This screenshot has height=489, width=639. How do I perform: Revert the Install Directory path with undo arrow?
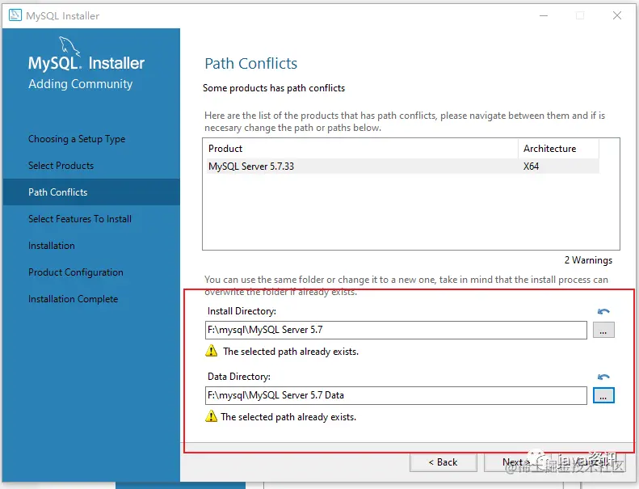(603, 312)
